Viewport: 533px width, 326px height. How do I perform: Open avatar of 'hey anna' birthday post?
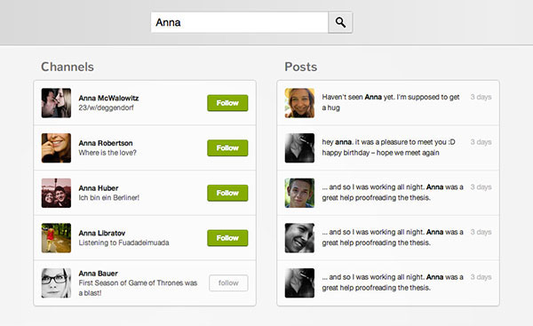pyautogui.click(x=299, y=147)
